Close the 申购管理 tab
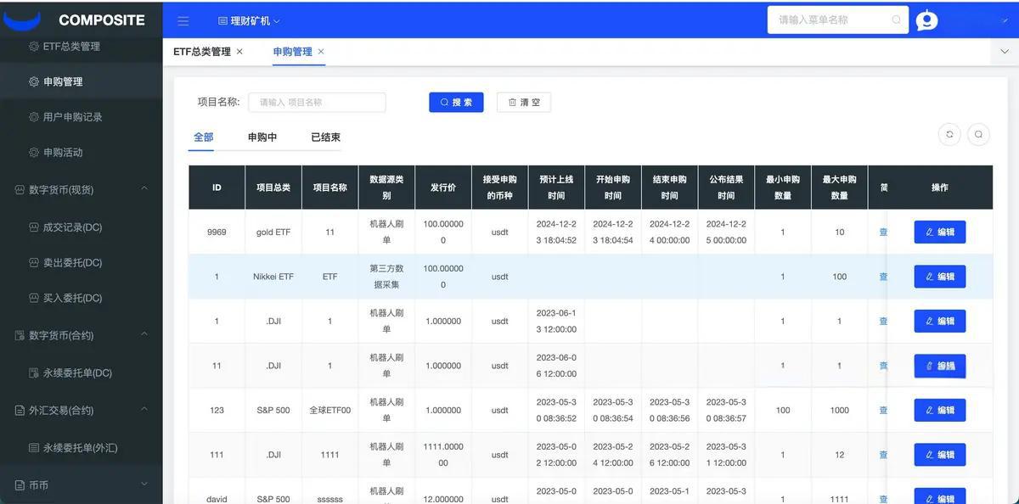1019x504 pixels. tap(321, 51)
